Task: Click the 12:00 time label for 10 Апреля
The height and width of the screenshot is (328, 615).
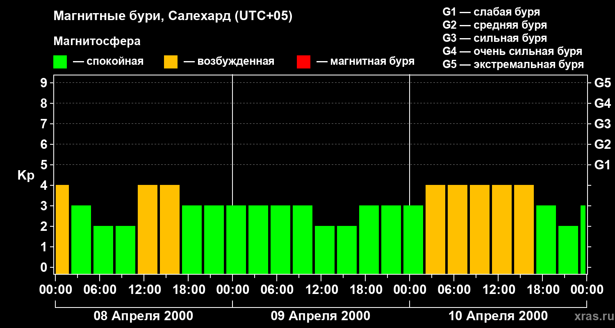Action: point(498,290)
